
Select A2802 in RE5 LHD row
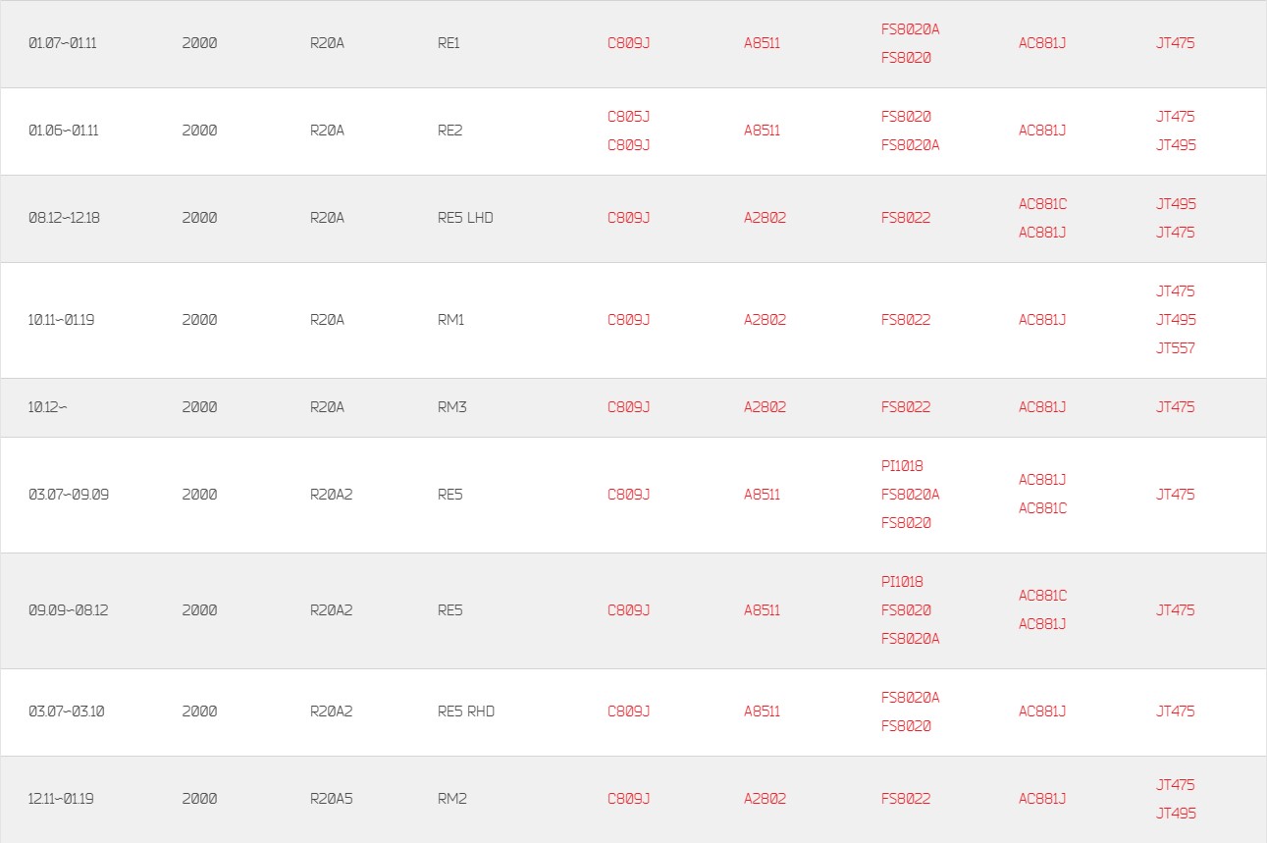765,218
